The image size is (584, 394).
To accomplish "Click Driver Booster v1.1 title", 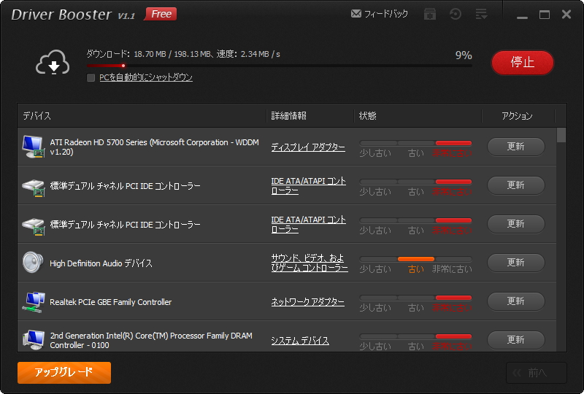I will [x=73, y=15].
